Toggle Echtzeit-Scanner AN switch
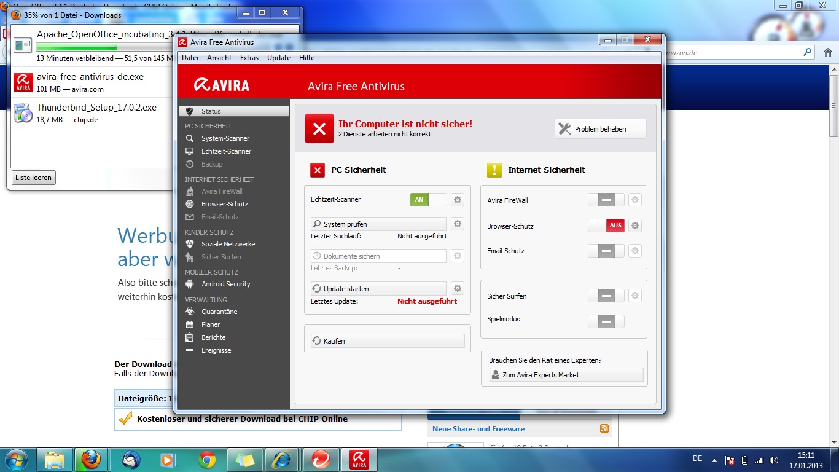The width and height of the screenshot is (839, 472). pos(429,200)
